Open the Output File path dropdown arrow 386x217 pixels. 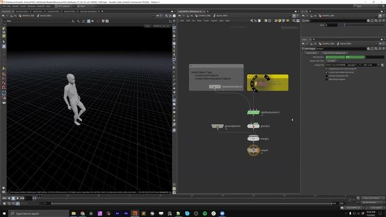click(x=379, y=65)
